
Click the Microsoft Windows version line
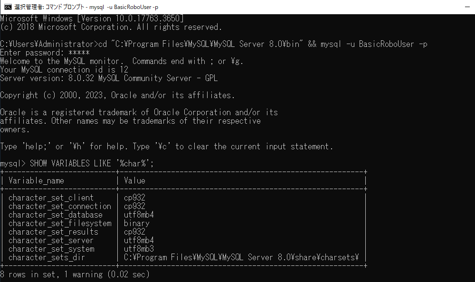click(92, 18)
